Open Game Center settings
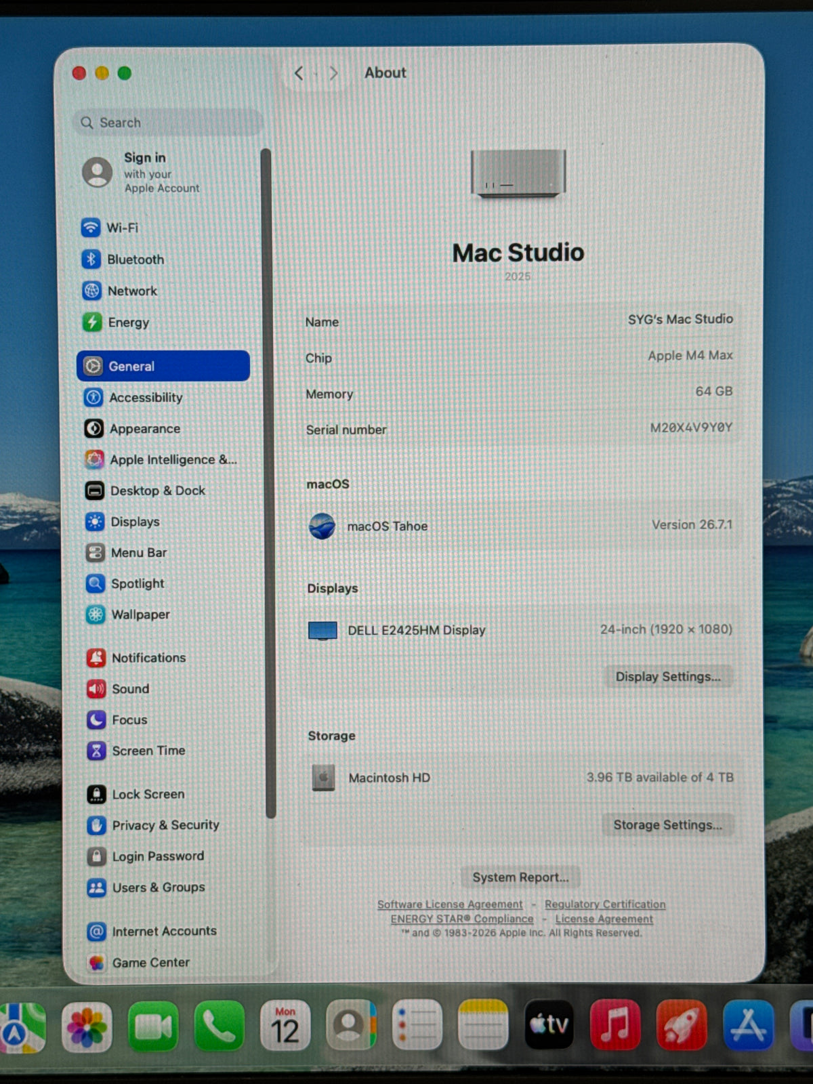The height and width of the screenshot is (1084, 813). click(x=138, y=963)
